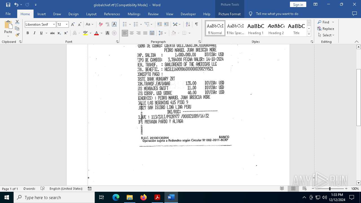Expand the Styles gallery More arrow
The height and width of the screenshot is (203, 361).
coord(309,34)
